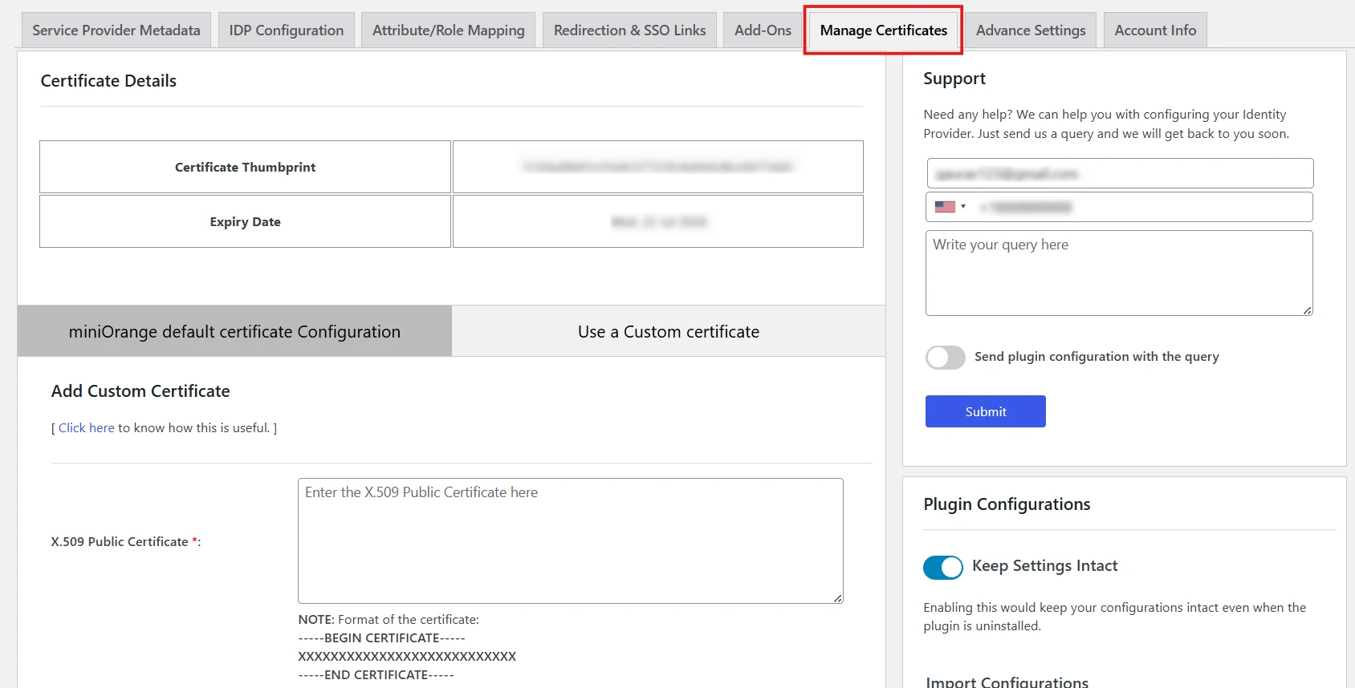
Task: Open the Add-Ons tab
Action: pyautogui.click(x=763, y=30)
